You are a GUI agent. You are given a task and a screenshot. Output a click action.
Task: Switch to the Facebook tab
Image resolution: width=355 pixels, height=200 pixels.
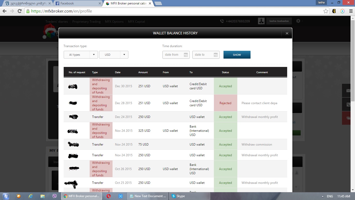[x=78, y=3]
